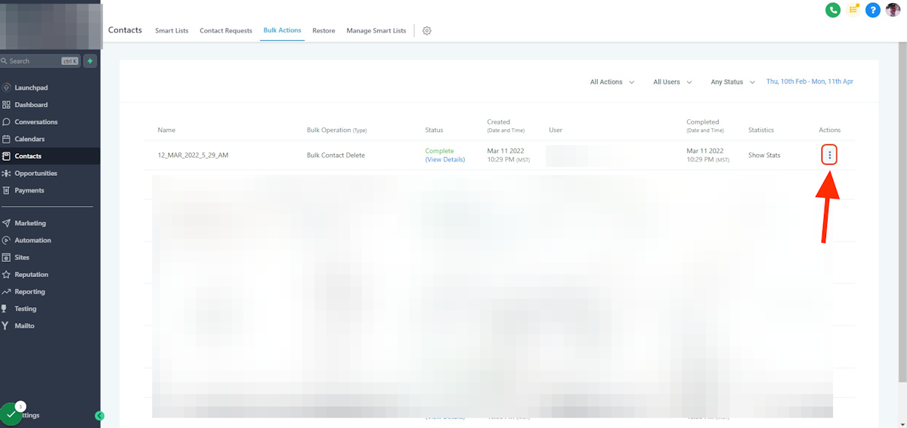This screenshot has height=428, width=907.
Task: Click the green checkmark badge in bottom corner
Action: click(x=11, y=414)
